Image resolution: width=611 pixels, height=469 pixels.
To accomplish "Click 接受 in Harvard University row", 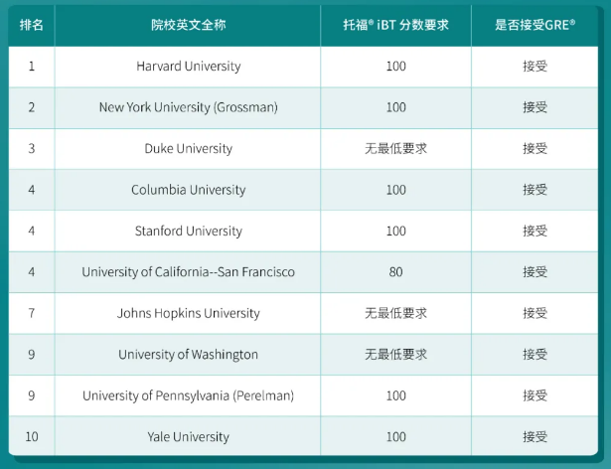I will [x=535, y=67].
